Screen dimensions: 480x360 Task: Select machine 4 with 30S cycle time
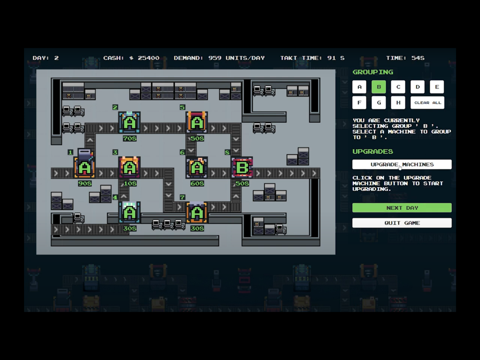tap(129, 212)
